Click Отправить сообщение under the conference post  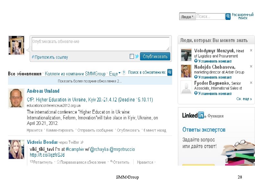coord(95,130)
